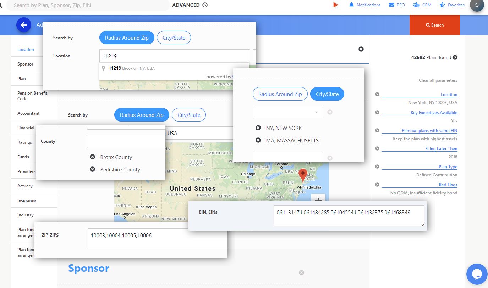Remove Bronx County from county list
Image resolution: width=488 pixels, height=288 pixels.
(x=93, y=157)
